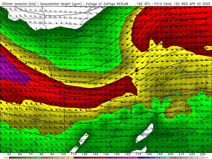Select the 170 color scale label
Screen dimensions: 212x159
pyautogui.click(x=138, y=154)
